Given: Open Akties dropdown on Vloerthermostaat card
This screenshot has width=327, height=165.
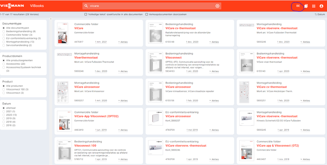Looking at the screenshot, I should pos(123,71).
